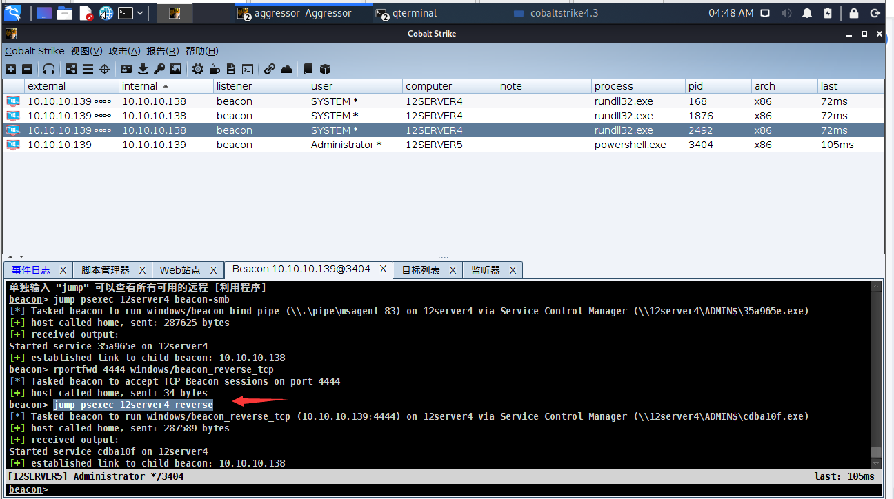Select the session row with pid 1876
The height and width of the screenshot is (499, 894).
[444, 116]
